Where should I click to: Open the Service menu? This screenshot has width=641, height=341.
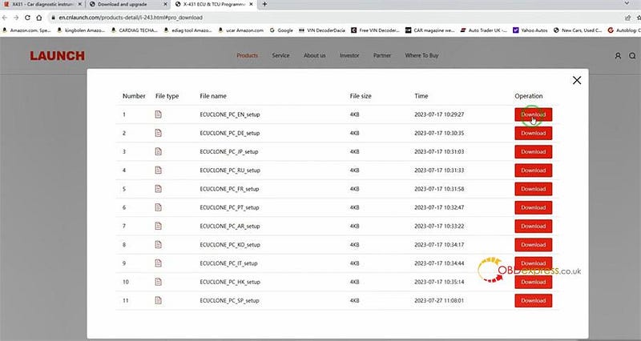click(x=281, y=55)
